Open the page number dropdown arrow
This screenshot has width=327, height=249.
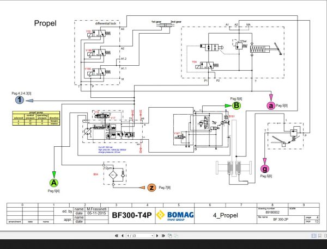coord(153,236)
